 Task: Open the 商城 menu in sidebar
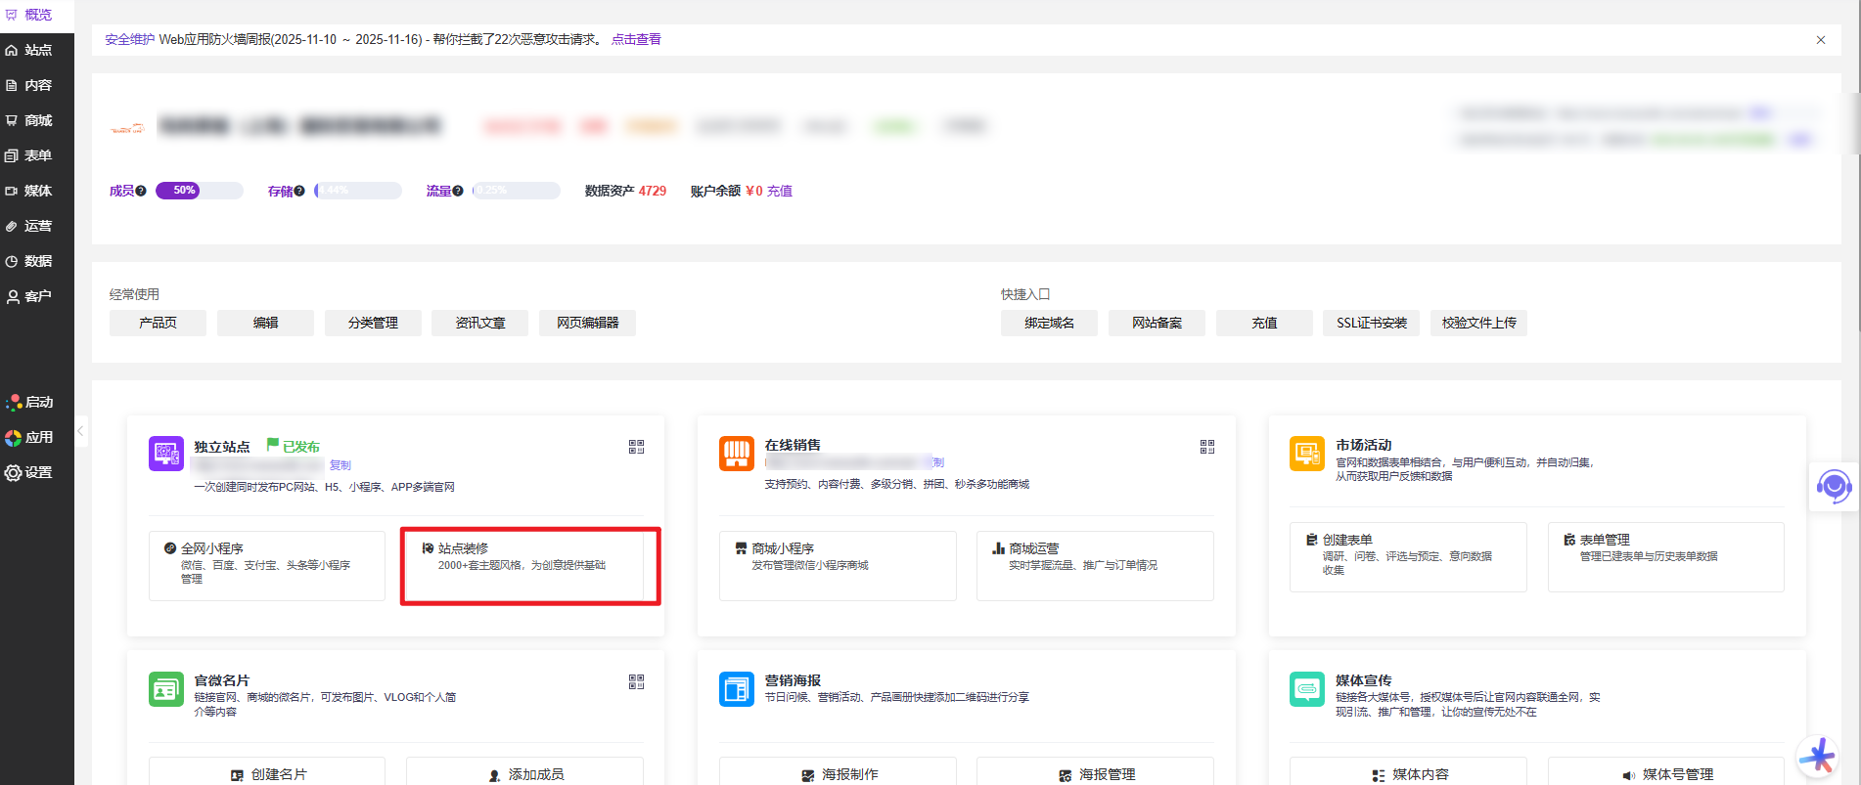(x=37, y=120)
